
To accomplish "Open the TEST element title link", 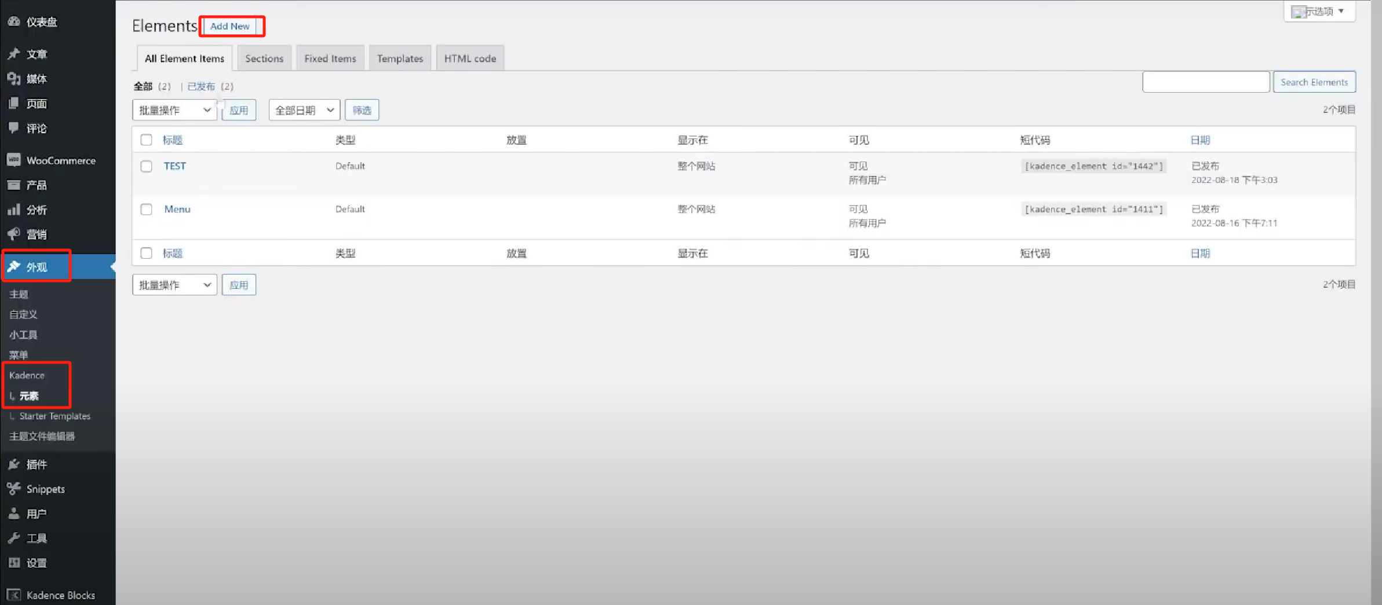I will (x=174, y=166).
